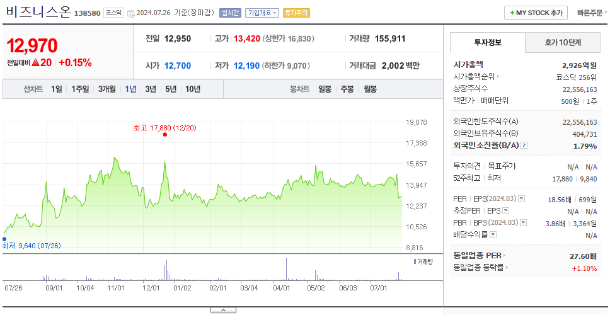Click the +0.15% change rate
Viewport: 610px width, 315px height.
75,62
